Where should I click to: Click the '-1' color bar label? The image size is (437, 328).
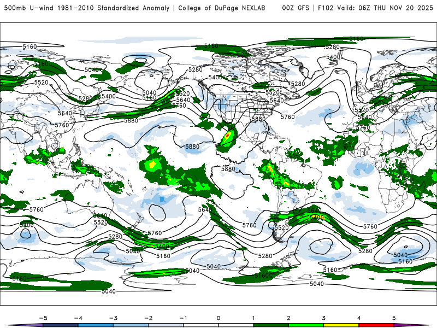(183, 318)
